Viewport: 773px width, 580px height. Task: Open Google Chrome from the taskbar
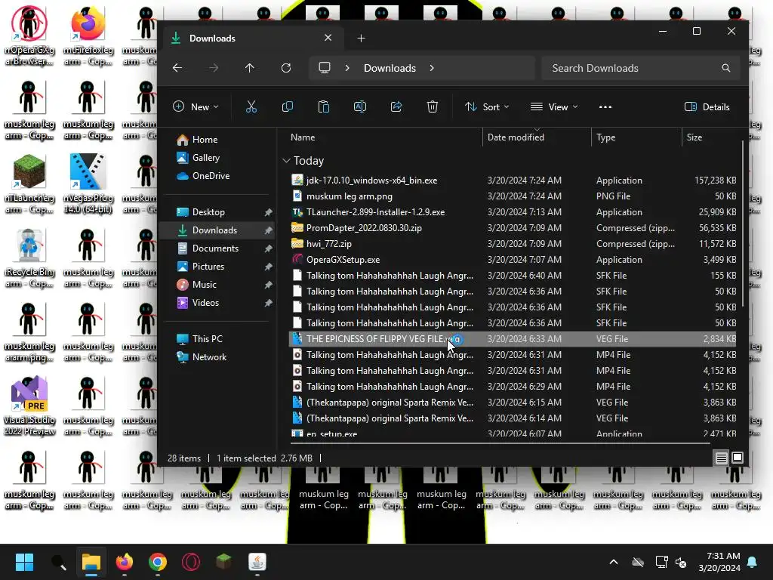158,562
